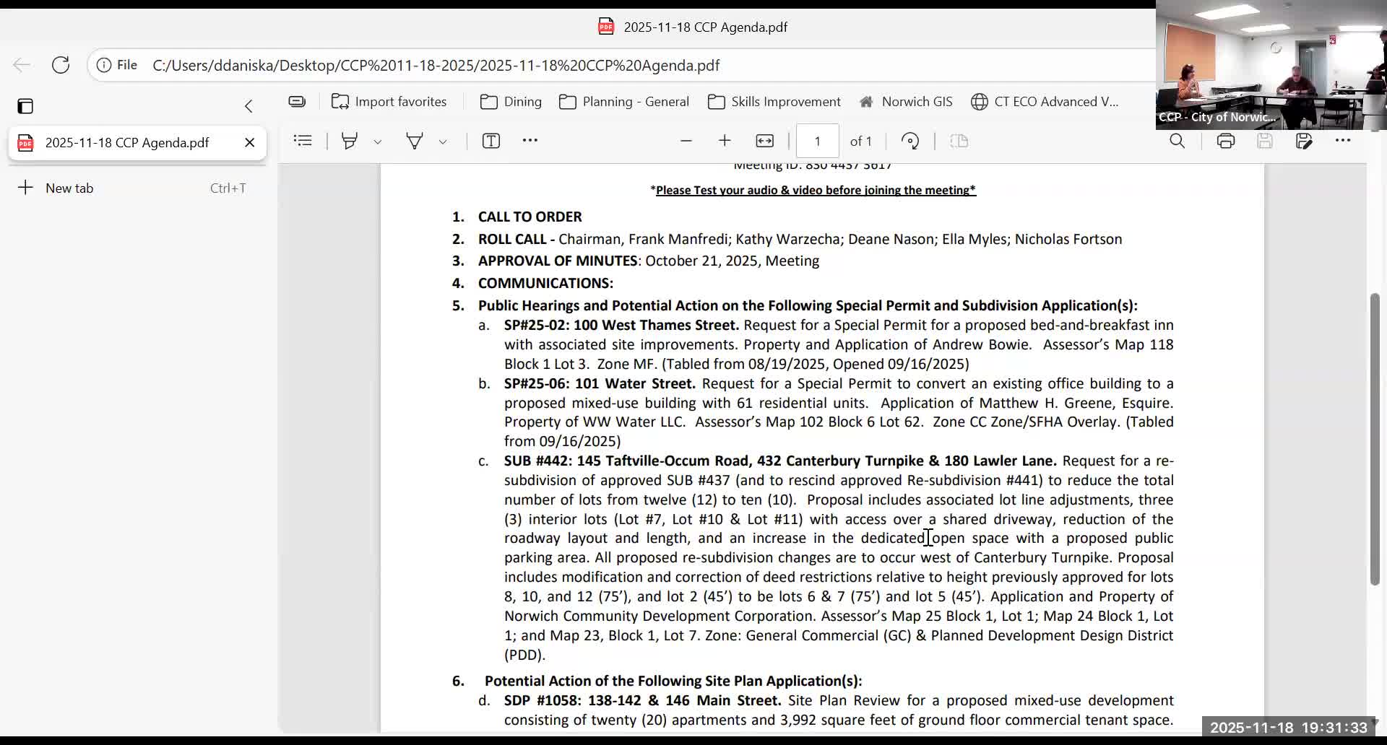Switch to the 2025-11-18 CCP Agenda.pdf tab
1387x745 pixels.
[126, 142]
